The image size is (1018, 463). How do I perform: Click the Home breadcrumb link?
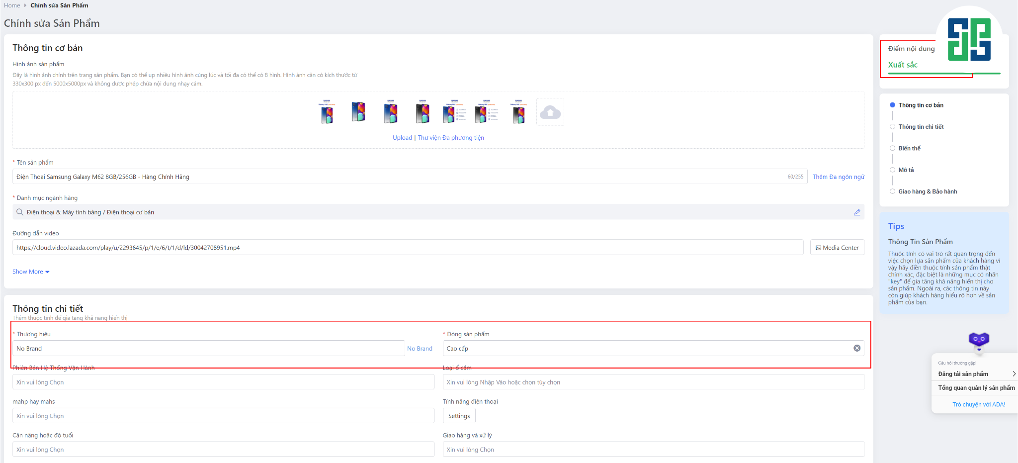[12, 5]
